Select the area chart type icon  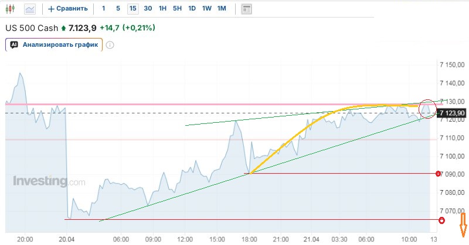30,9
